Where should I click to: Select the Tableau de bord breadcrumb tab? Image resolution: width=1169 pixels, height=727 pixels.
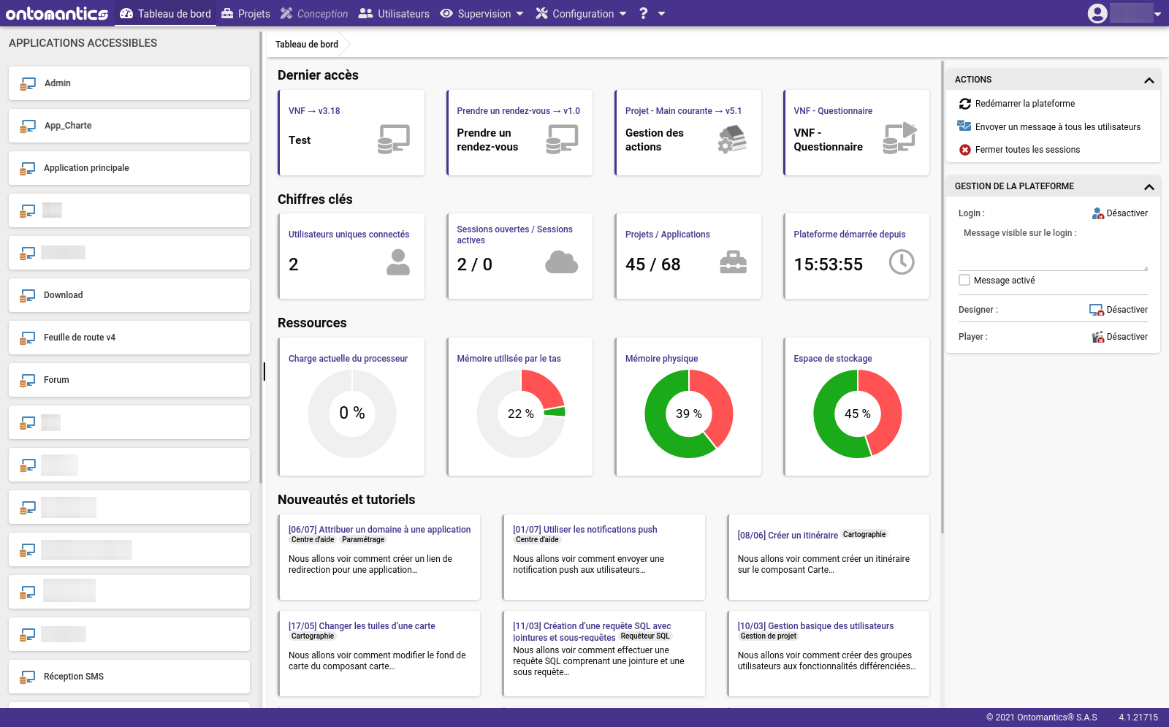click(307, 44)
